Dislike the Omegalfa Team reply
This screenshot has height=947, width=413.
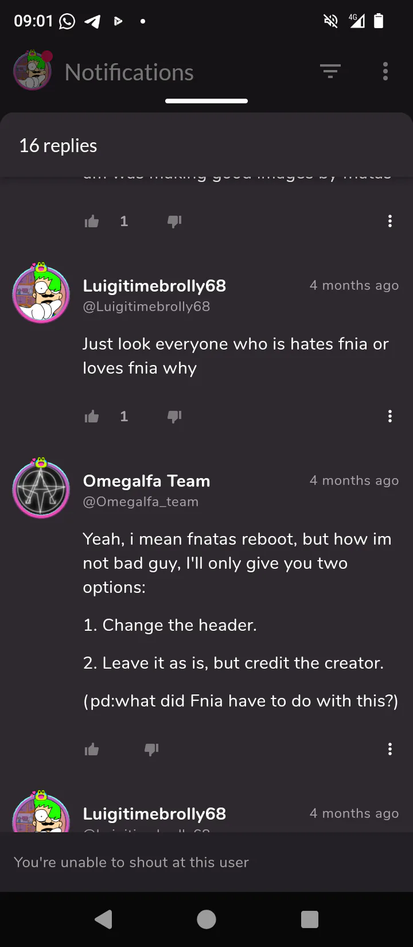(x=151, y=750)
